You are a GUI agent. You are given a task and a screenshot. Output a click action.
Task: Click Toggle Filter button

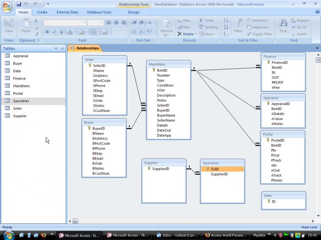[x=259, y=34]
